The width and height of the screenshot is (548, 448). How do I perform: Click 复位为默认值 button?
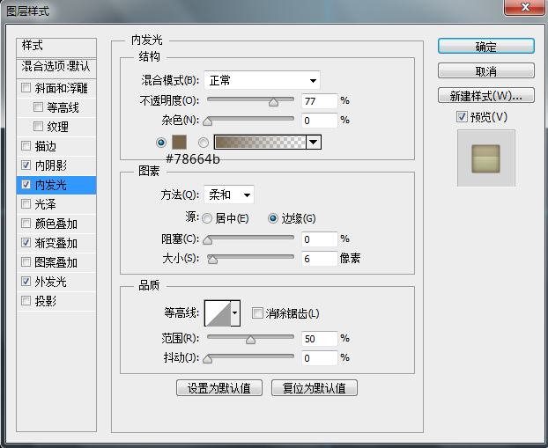click(315, 388)
